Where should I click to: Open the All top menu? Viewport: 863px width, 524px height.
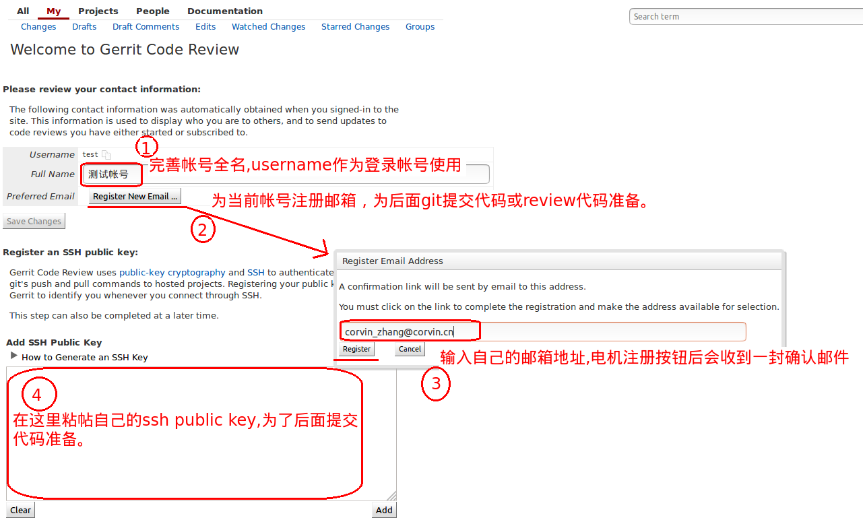[23, 11]
